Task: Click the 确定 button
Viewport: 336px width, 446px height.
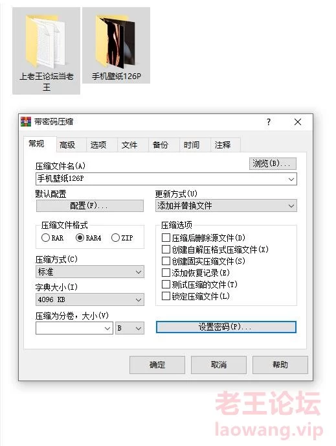Action: coord(157,365)
